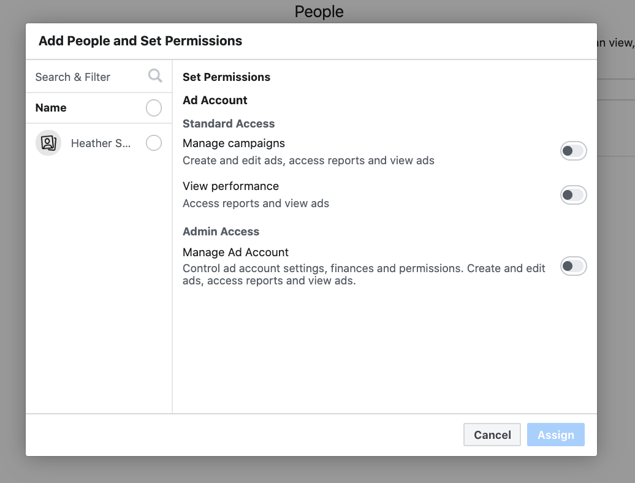The image size is (635, 483).
Task: Click the Name column header
Action: [51, 108]
